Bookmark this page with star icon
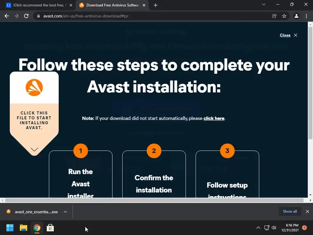 (284, 16)
